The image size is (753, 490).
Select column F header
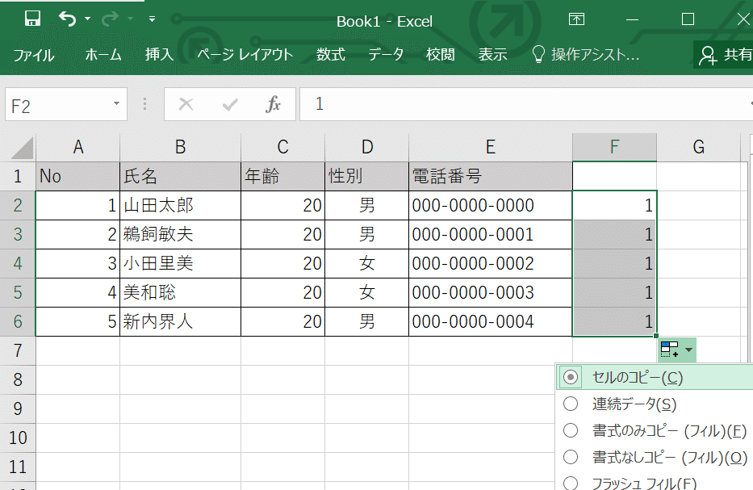point(614,147)
